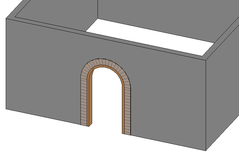
Task: Click the bottom-left corner of the front wall
Action: click(6, 109)
